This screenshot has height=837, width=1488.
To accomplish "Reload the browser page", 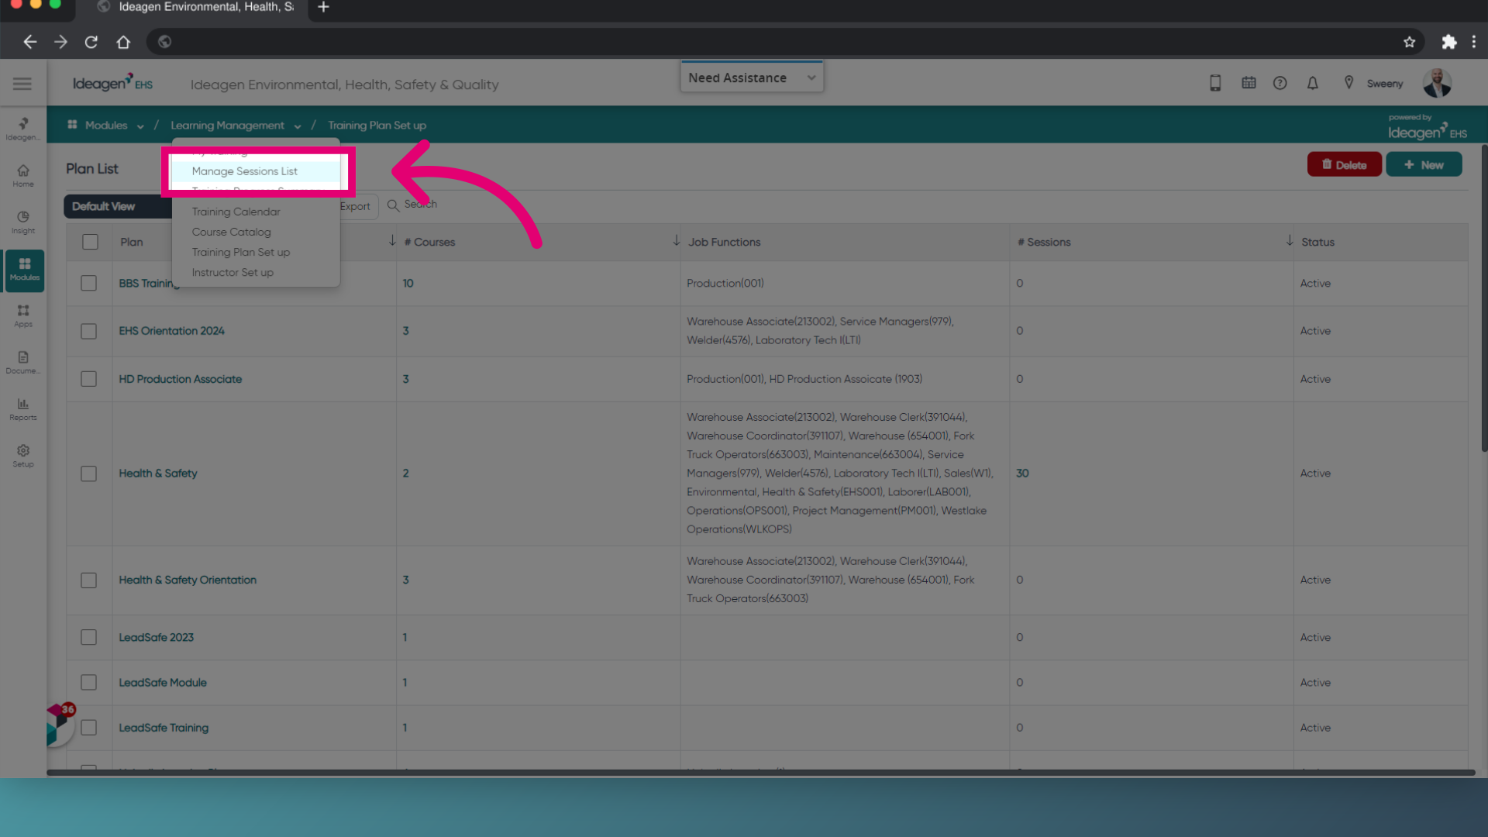I will (x=91, y=42).
